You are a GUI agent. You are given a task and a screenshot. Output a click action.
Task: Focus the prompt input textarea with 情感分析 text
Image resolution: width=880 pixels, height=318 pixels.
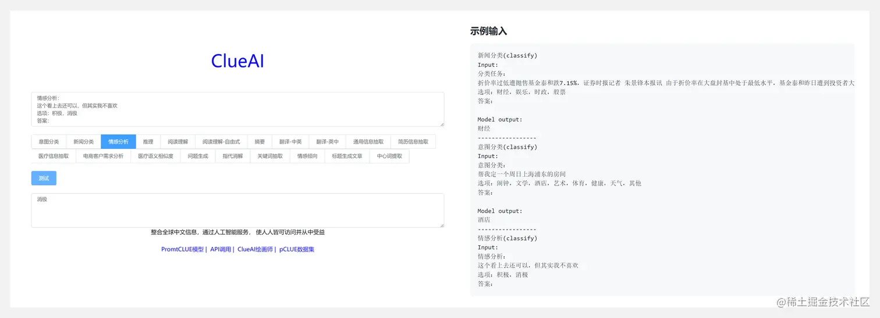pos(237,109)
